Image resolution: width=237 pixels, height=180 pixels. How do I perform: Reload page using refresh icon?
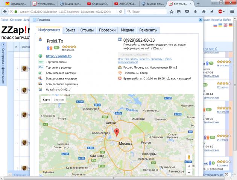[120, 12]
